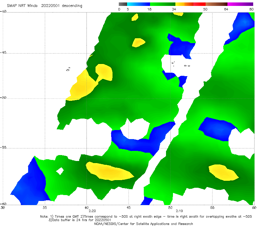
Task: Click the brown segment of the color bar
Action: [216, 4]
